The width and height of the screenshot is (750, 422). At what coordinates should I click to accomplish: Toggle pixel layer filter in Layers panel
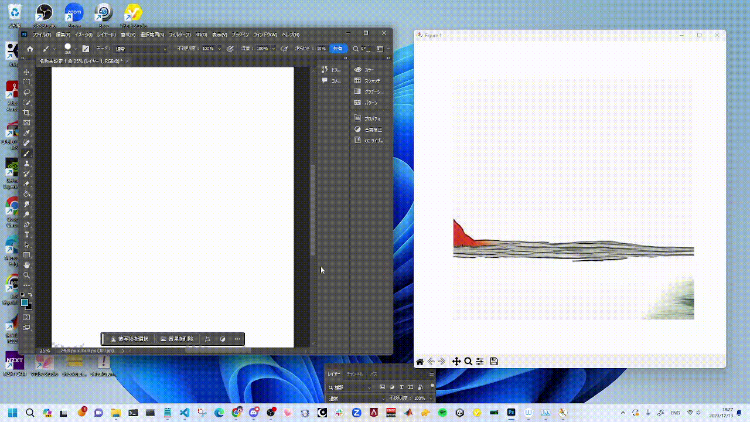point(382,387)
